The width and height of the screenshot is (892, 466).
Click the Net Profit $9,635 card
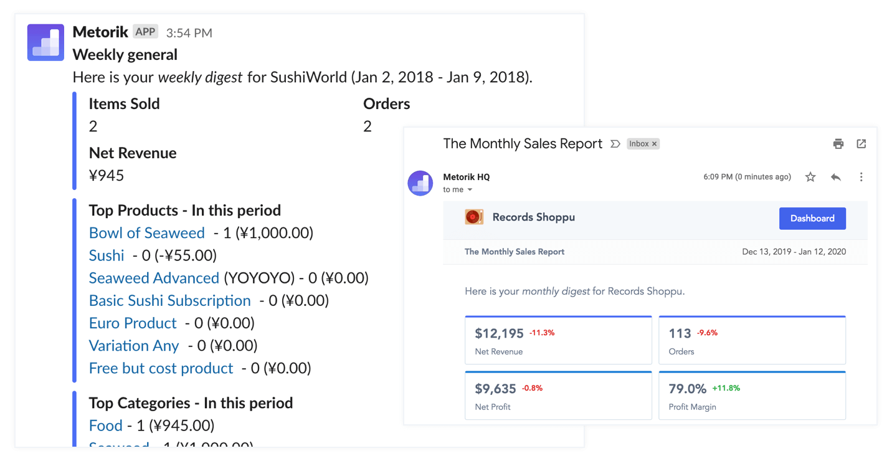coord(558,396)
